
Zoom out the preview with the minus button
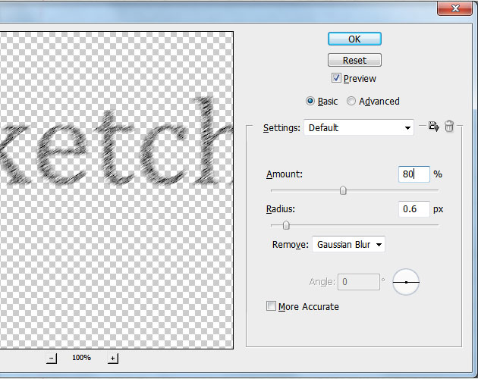coord(52,358)
